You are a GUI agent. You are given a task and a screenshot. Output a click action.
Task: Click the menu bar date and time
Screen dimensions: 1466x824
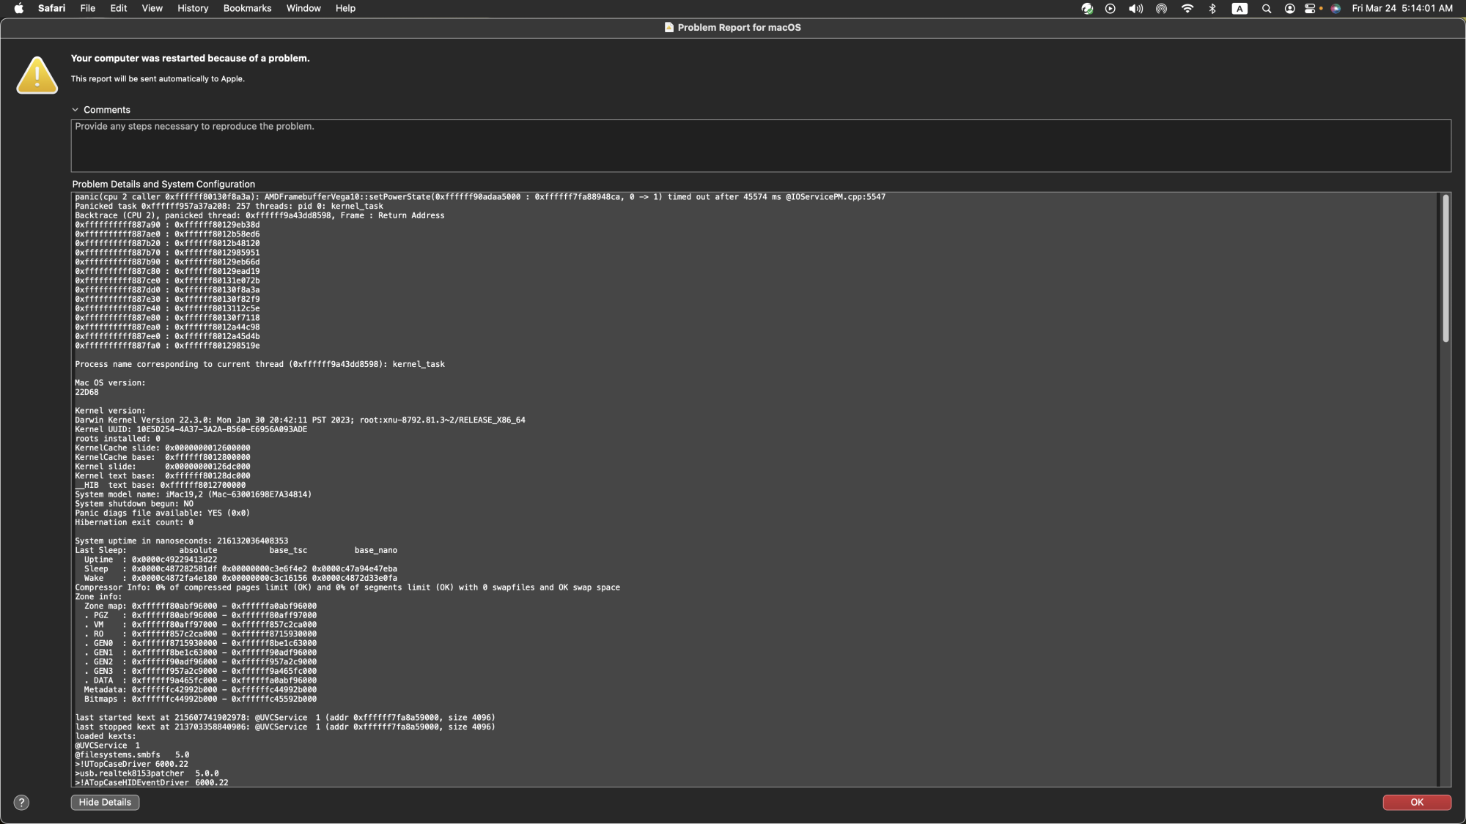pyautogui.click(x=1402, y=9)
